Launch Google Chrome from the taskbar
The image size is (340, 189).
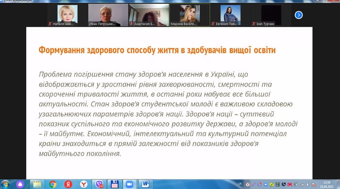point(52,185)
